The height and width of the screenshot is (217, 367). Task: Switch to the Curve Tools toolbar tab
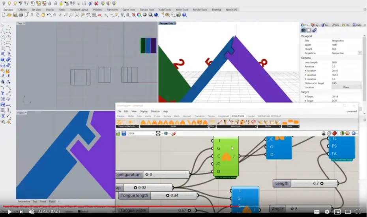click(129, 9)
